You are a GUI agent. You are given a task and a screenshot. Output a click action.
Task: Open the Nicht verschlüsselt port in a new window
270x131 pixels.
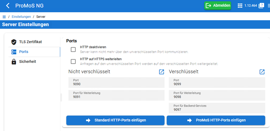click(162, 72)
